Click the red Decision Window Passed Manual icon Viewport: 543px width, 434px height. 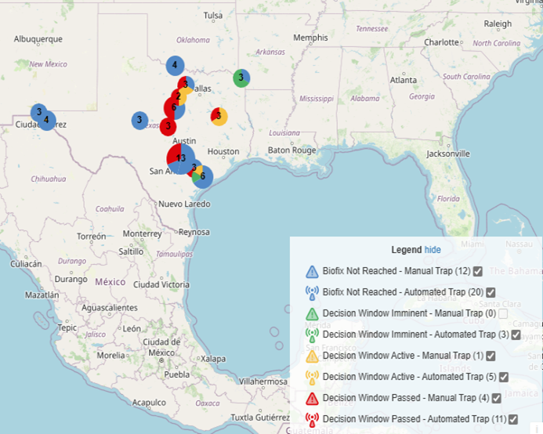pyautogui.click(x=312, y=398)
